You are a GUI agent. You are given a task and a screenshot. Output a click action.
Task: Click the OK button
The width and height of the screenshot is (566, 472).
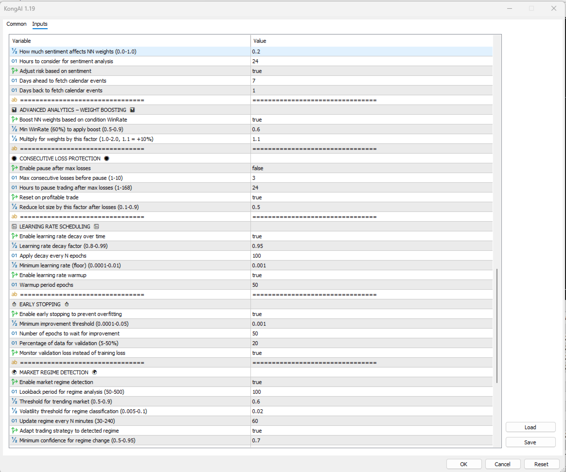pyautogui.click(x=464, y=464)
